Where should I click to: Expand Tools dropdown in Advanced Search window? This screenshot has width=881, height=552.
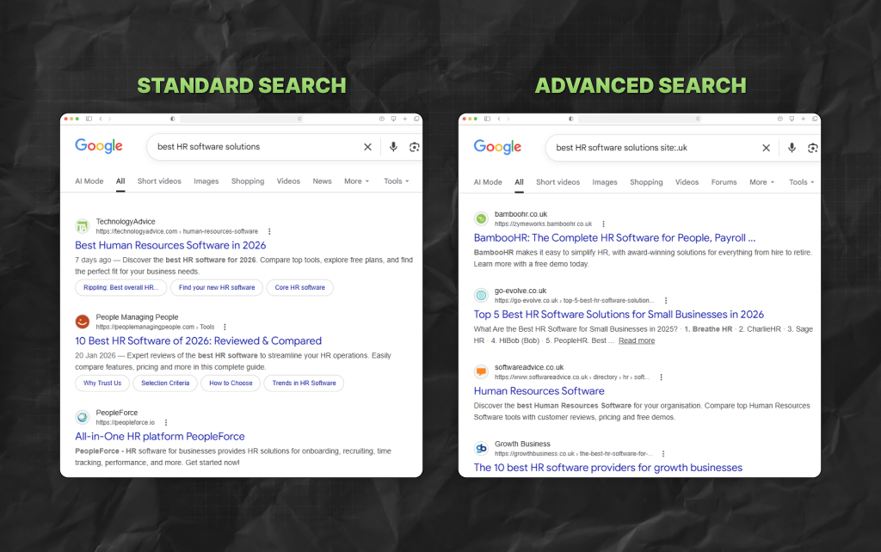click(801, 182)
